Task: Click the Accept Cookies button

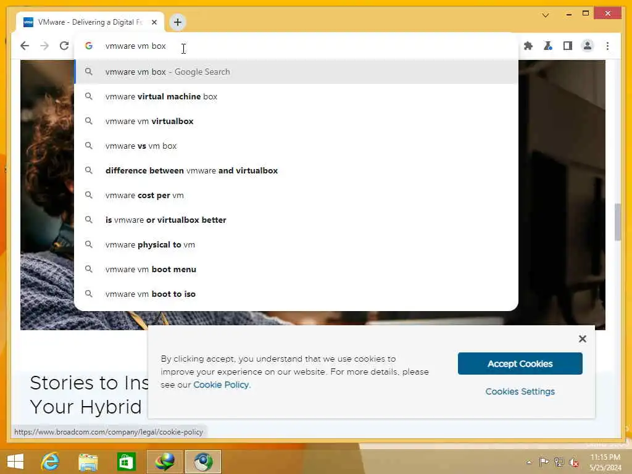Action: click(520, 364)
